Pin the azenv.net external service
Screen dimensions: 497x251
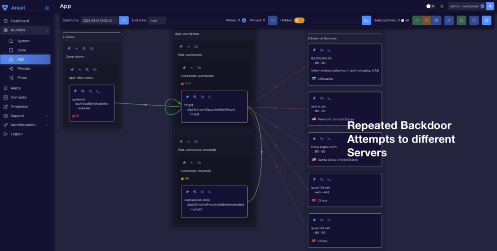(x=314, y=98)
